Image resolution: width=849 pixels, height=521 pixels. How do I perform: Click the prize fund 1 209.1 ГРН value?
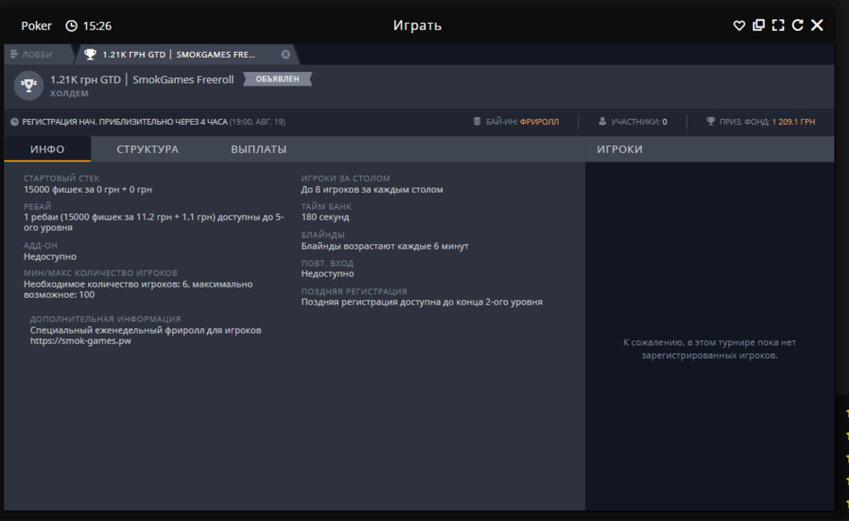point(793,121)
